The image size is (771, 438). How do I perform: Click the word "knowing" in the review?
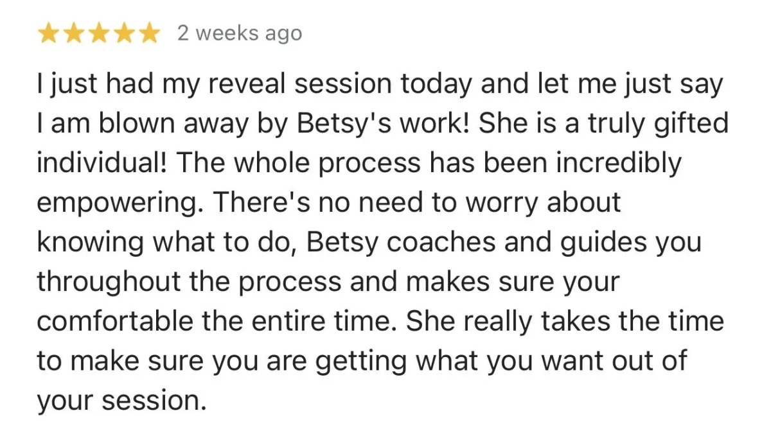pos(90,243)
